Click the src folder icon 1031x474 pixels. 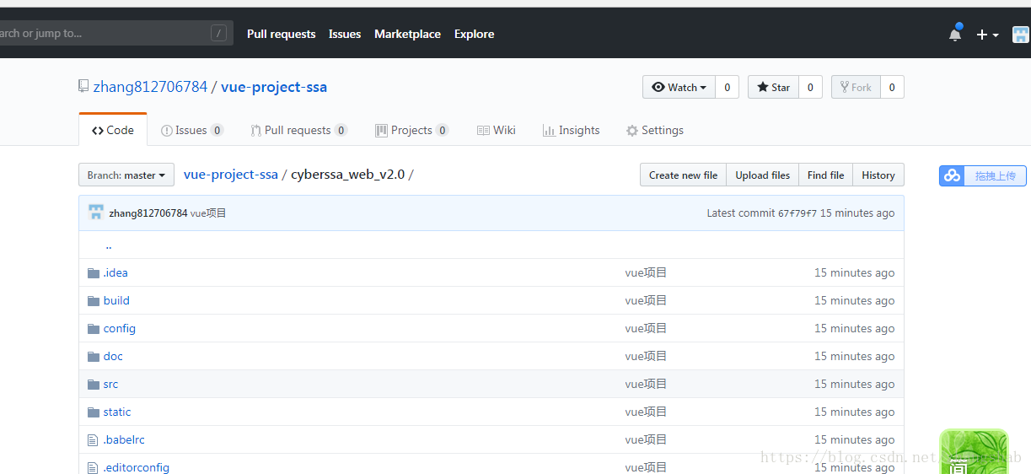point(94,384)
